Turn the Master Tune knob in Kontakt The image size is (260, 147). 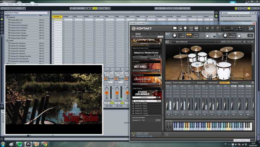[225, 36]
